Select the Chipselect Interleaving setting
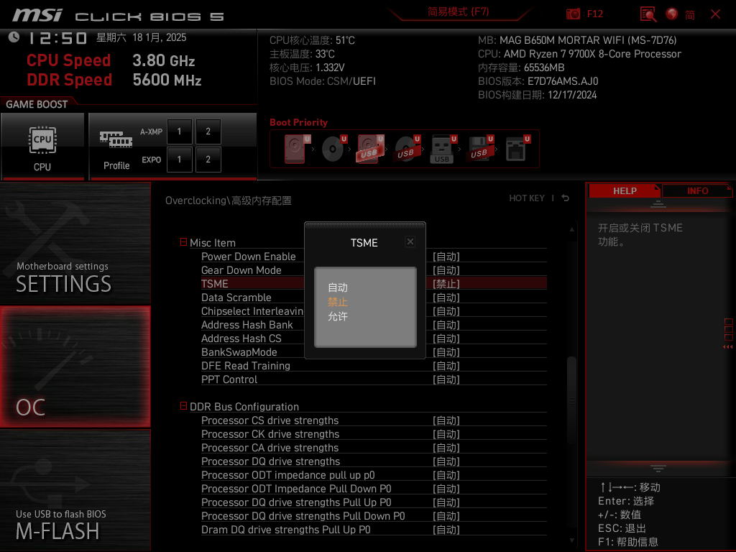The image size is (736, 552). coord(252,311)
